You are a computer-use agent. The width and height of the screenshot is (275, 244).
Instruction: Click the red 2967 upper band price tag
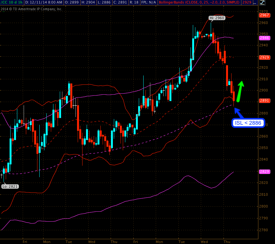[x=264, y=15]
